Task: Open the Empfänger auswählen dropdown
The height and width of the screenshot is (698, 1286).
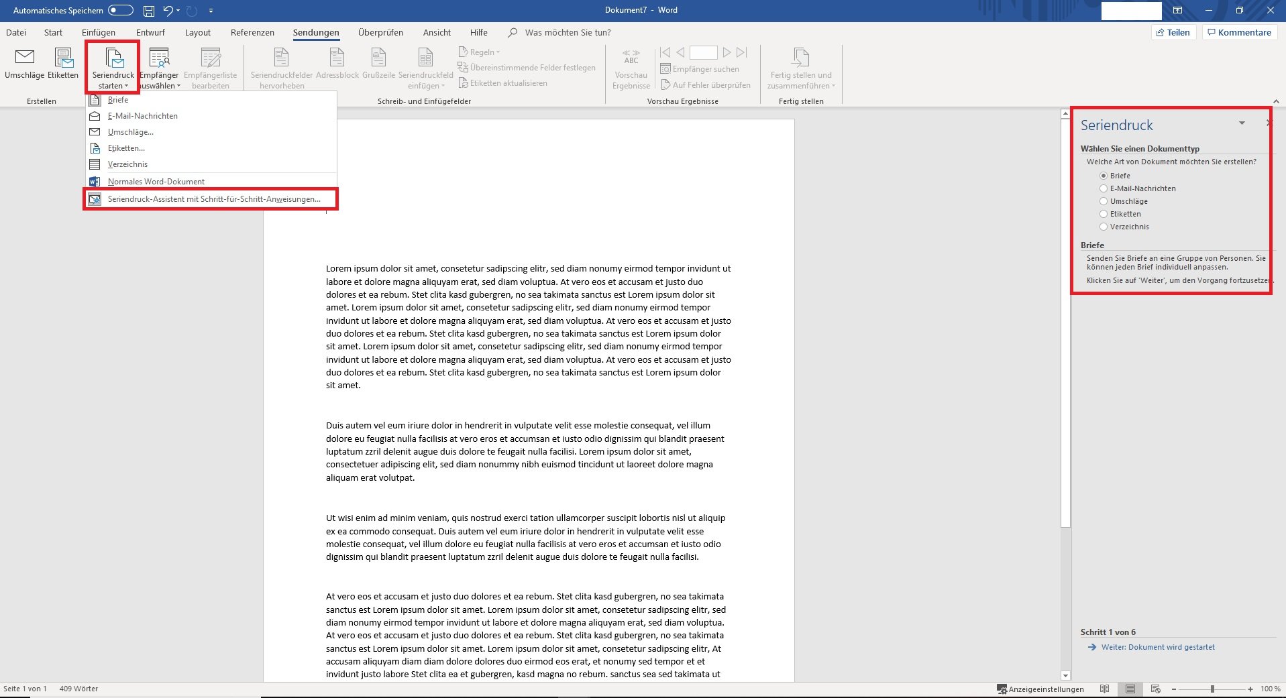Action: click(x=160, y=68)
